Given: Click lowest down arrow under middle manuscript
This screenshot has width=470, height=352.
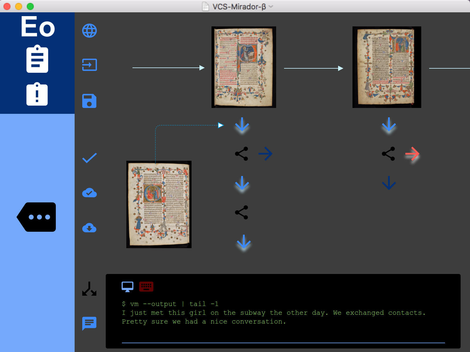Looking at the screenshot, I should [244, 242].
